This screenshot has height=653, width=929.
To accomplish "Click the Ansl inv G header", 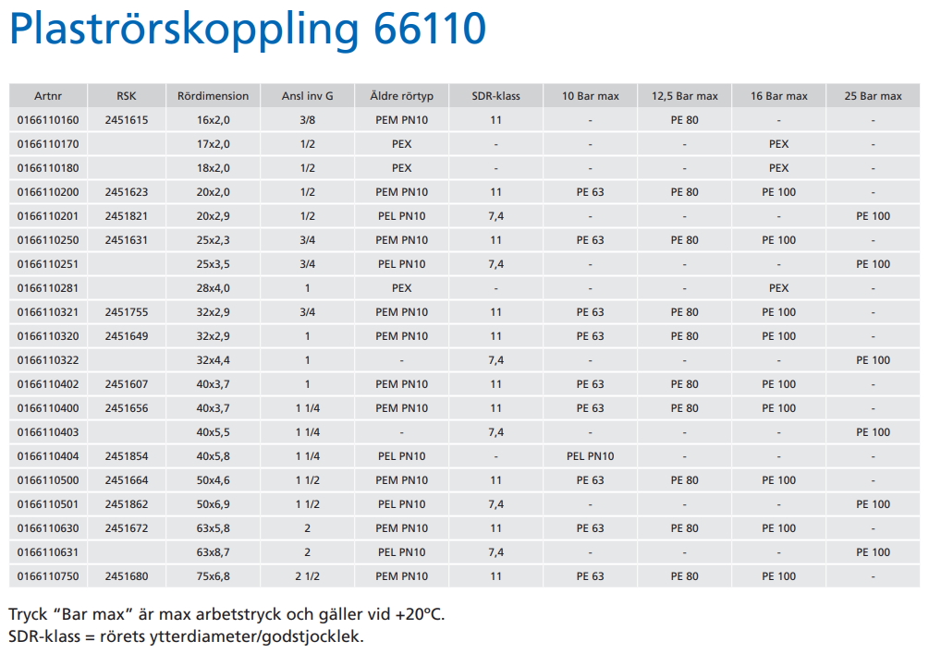I will pyautogui.click(x=307, y=96).
